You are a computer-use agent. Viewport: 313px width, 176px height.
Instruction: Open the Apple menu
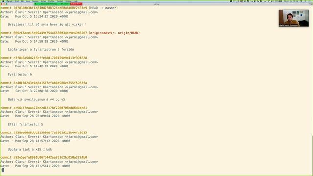[3, 1]
